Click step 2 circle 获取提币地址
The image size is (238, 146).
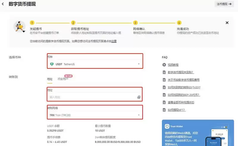coord(73,23)
